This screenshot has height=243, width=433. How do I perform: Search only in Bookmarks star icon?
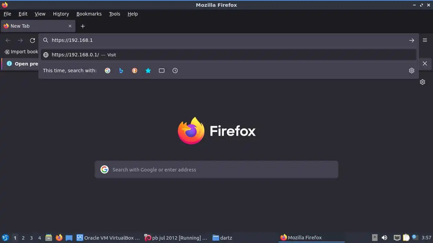pyautogui.click(x=148, y=71)
